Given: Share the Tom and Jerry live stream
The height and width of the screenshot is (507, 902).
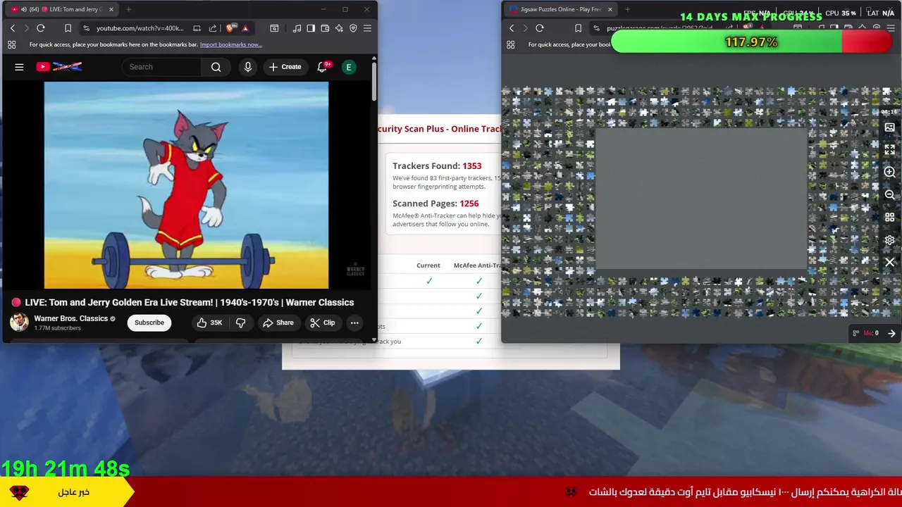Looking at the screenshot, I should pos(278,323).
